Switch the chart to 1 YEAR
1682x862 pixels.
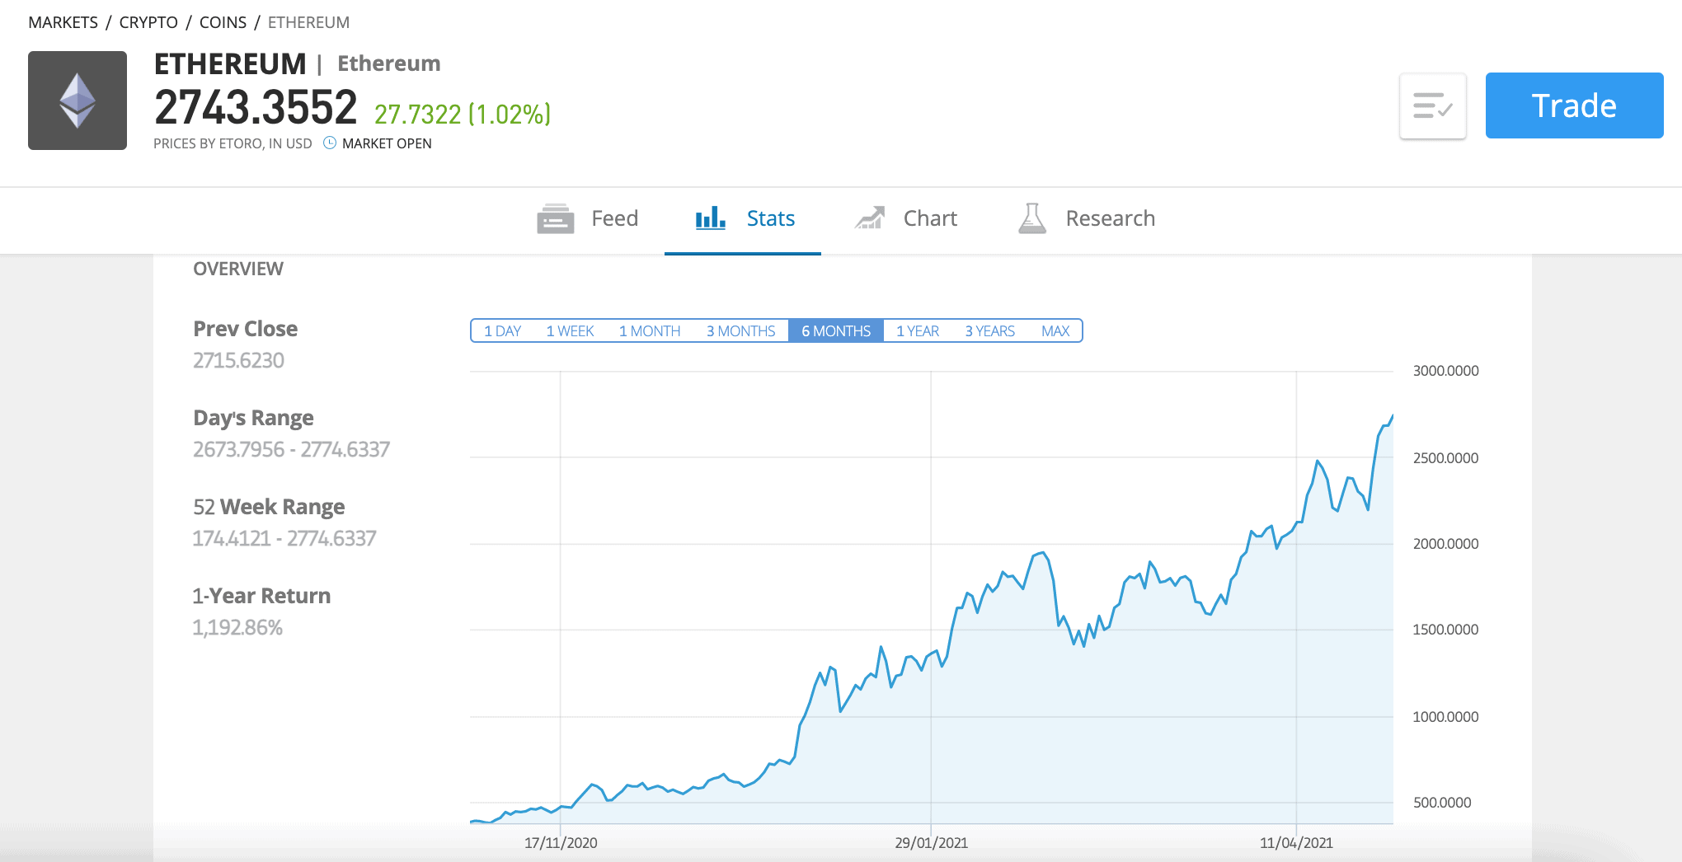(918, 331)
